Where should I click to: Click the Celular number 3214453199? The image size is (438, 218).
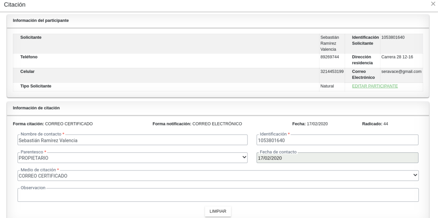[x=332, y=71]
